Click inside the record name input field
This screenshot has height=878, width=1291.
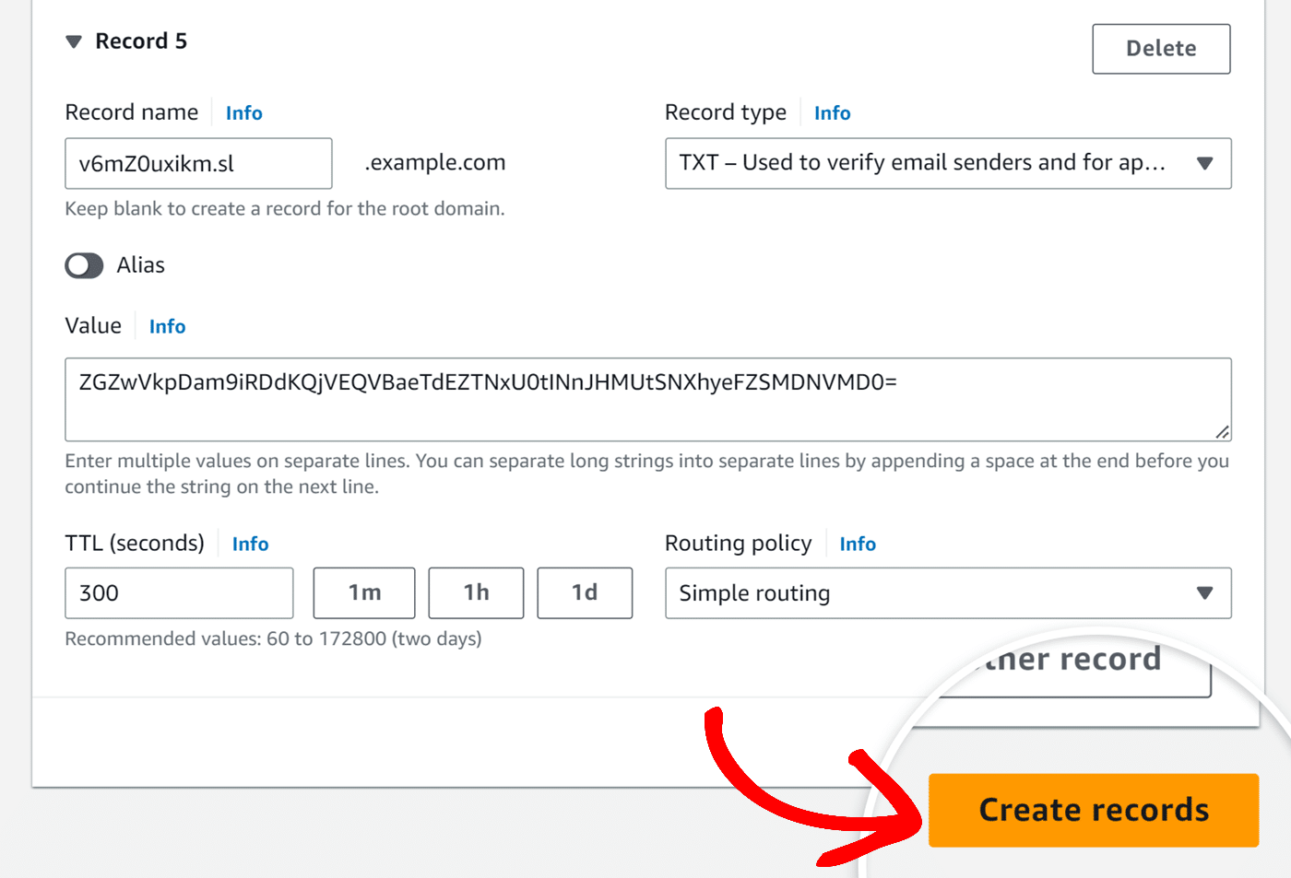coord(197,163)
